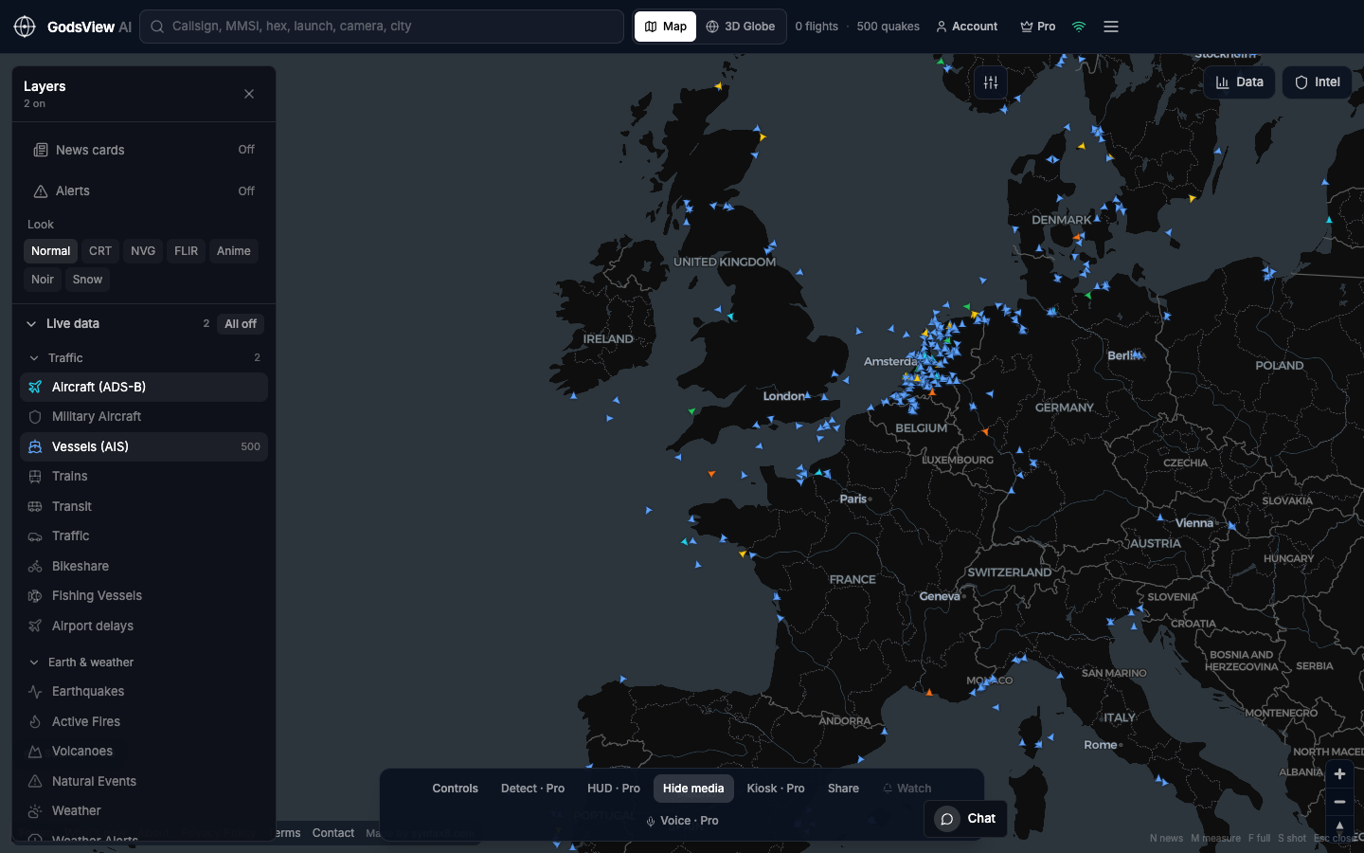Toggle the Aircraft (ADS-B) layer
This screenshot has width=1364, height=853.
tap(144, 387)
